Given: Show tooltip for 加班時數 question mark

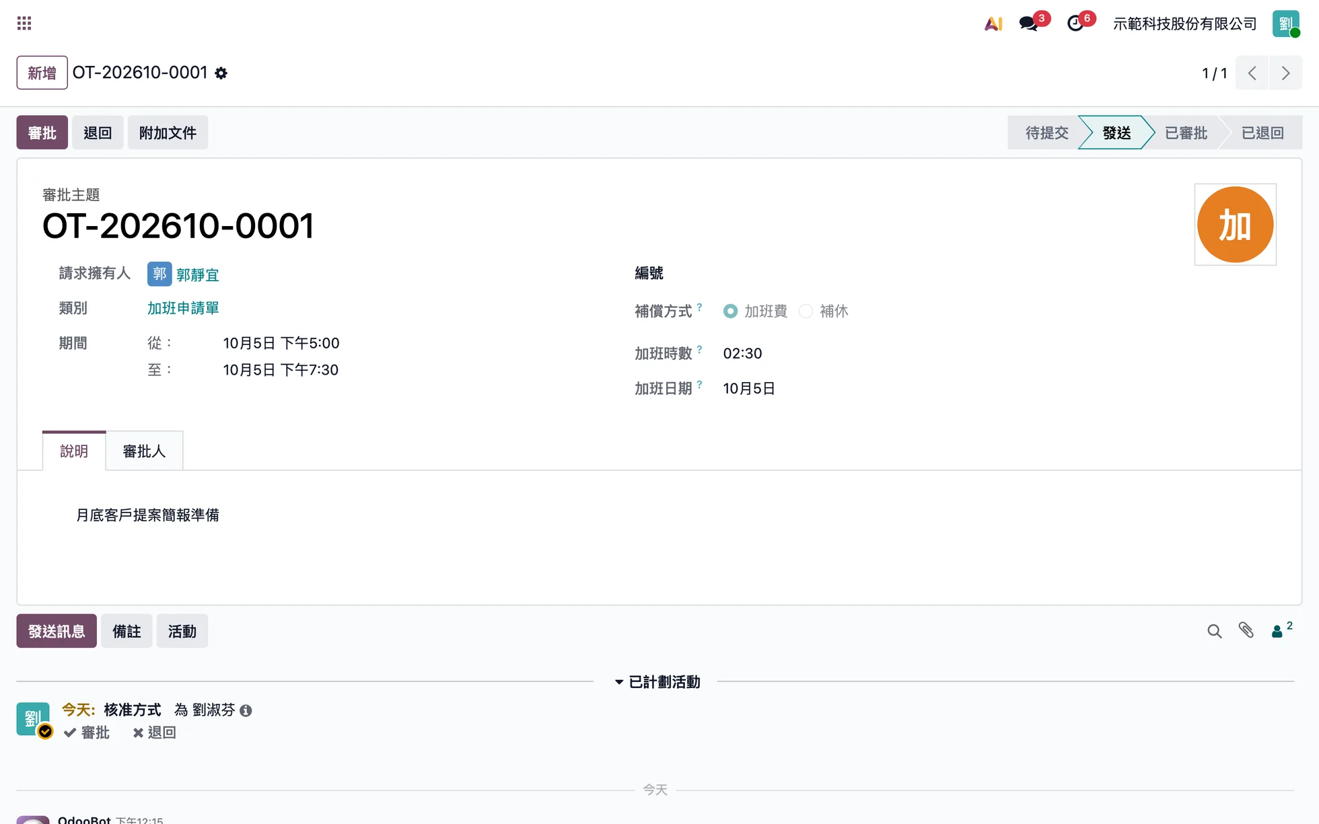Looking at the screenshot, I should (699, 349).
